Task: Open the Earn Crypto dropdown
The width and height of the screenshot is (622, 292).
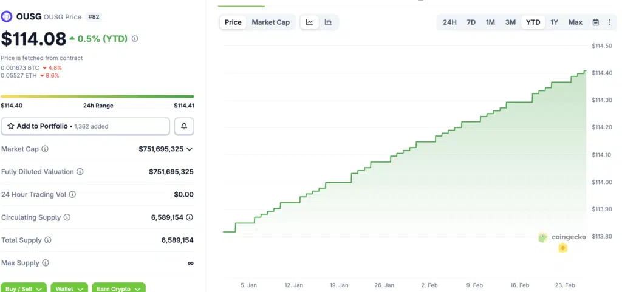Action: 119,288
